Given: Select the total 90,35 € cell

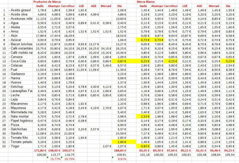Looking at the screenshot, I should click(143, 151).
